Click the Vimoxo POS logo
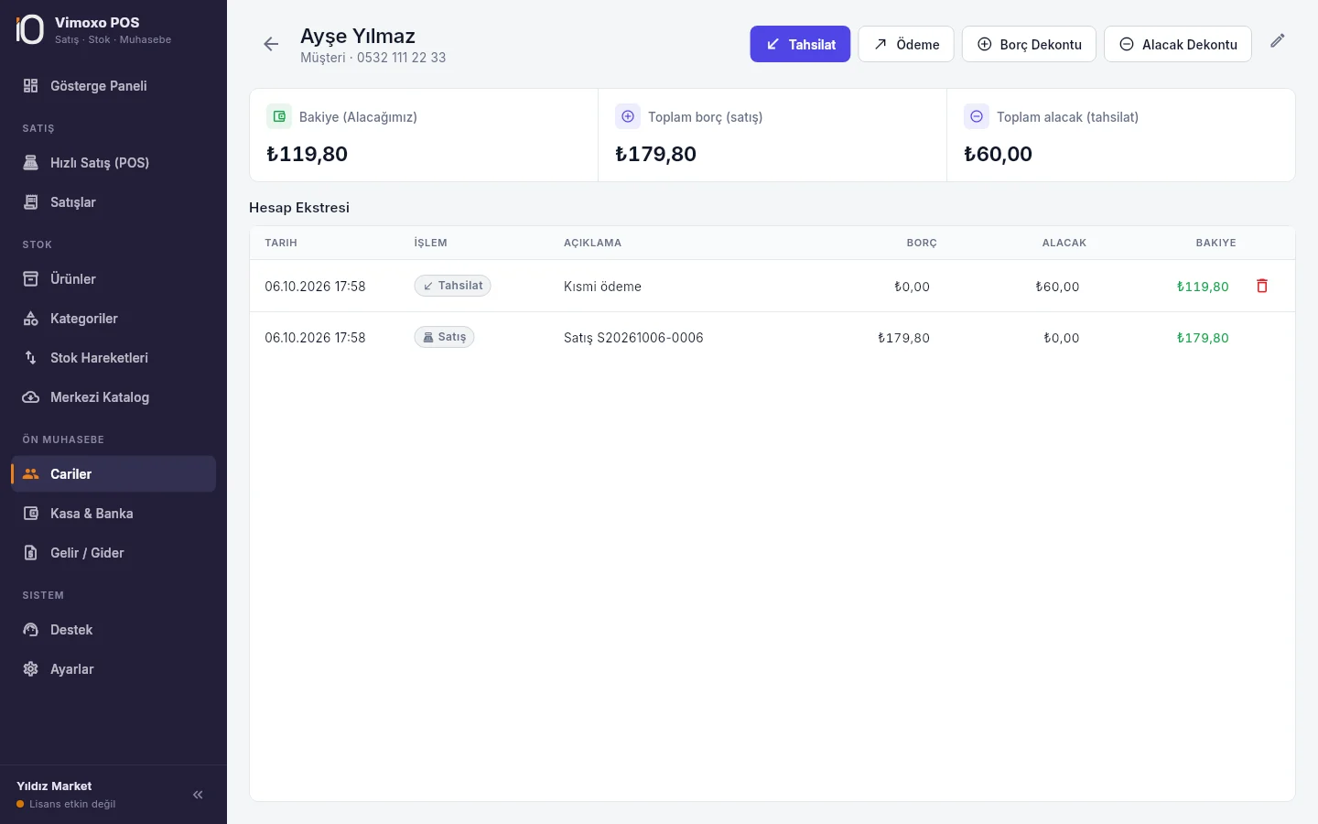1318x824 pixels. (30, 29)
